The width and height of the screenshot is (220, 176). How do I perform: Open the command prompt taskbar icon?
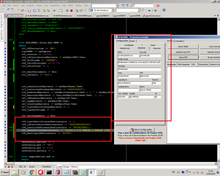(49, 172)
